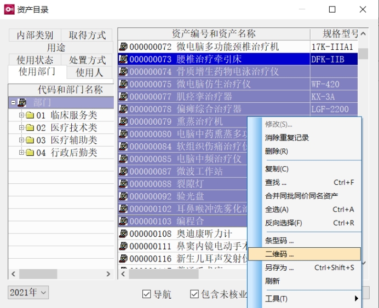This screenshot has width=379, height=308.
Task: Click asset icon for 000000075 row
Action: point(123,84)
